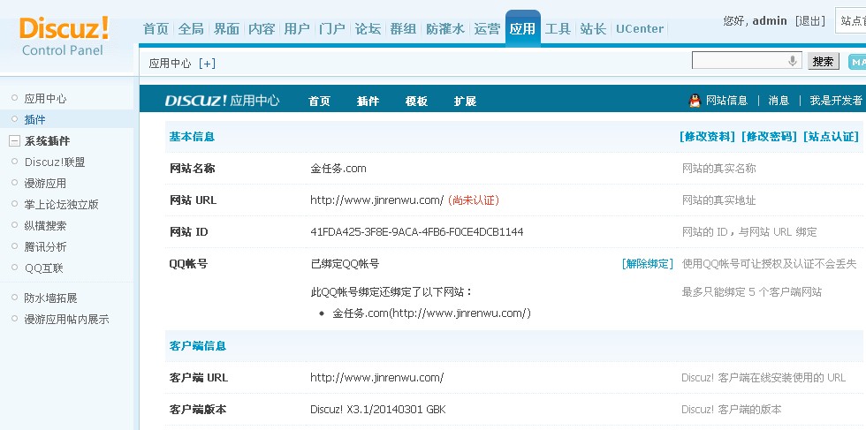Click [修改密码] link
This screenshot has width=866, height=430.
pos(770,137)
